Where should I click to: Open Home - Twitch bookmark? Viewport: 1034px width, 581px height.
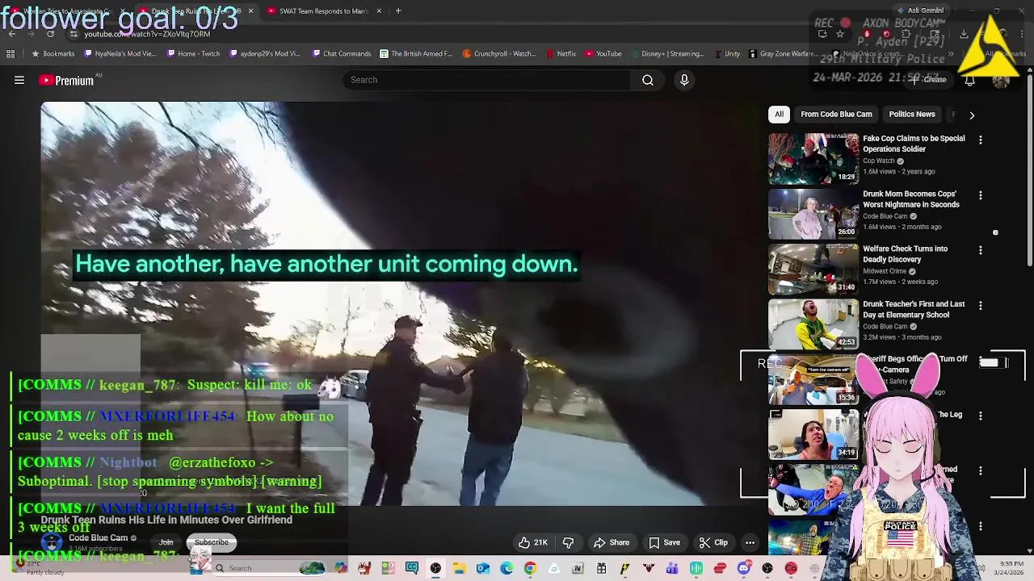pos(193,54)
